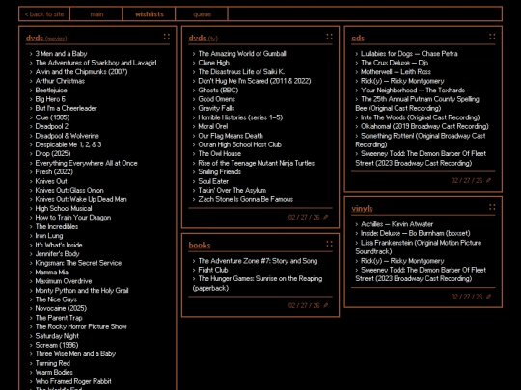The height and width of the screenshot is (390, 521).
Task: Click the chevron beside 'Clone High'
Action: coord(194,63)
